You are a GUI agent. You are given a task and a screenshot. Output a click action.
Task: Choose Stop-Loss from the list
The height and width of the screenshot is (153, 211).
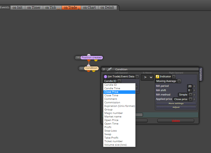pos(119,131)
